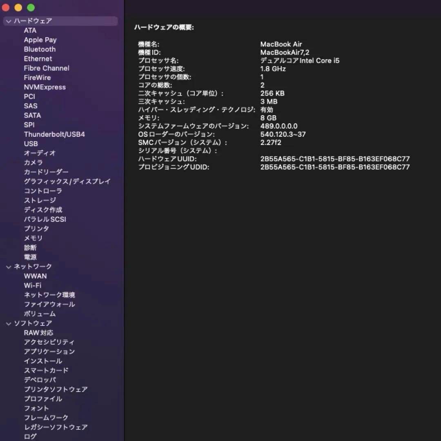This screenshot has width=441, height=441.
Task: Collapse the ソフトウェア section
Action: (9, 323)
